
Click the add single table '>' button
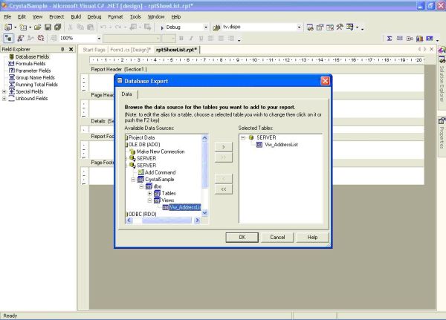pyautogui.click(x=224, y=147)
